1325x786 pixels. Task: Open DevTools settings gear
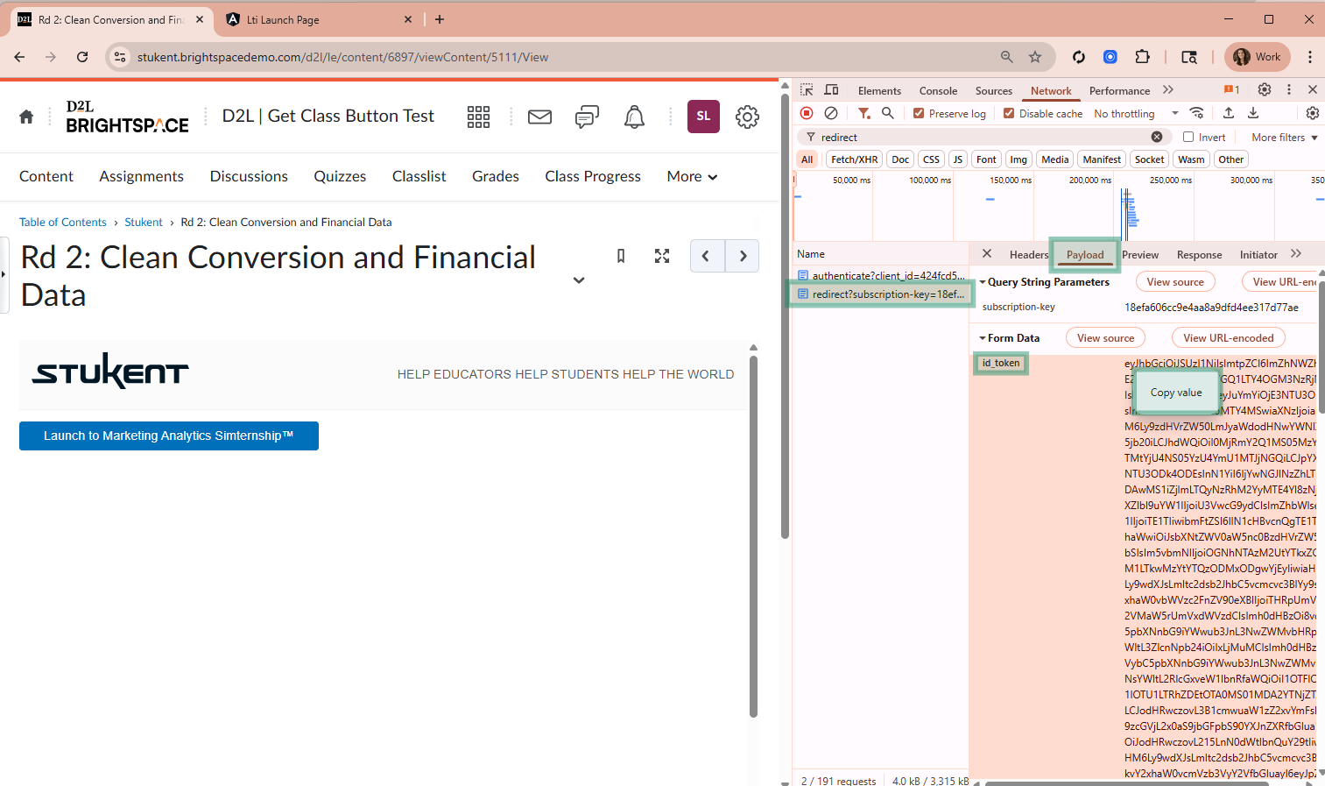click(1265, 89)
